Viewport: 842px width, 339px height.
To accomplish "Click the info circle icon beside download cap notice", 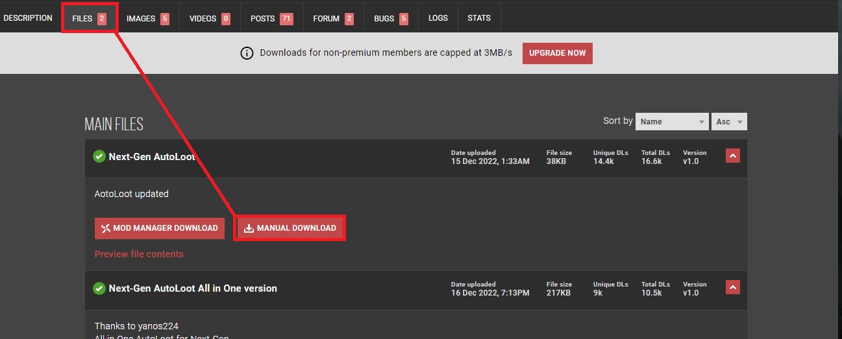I will (x=247, y=53).
